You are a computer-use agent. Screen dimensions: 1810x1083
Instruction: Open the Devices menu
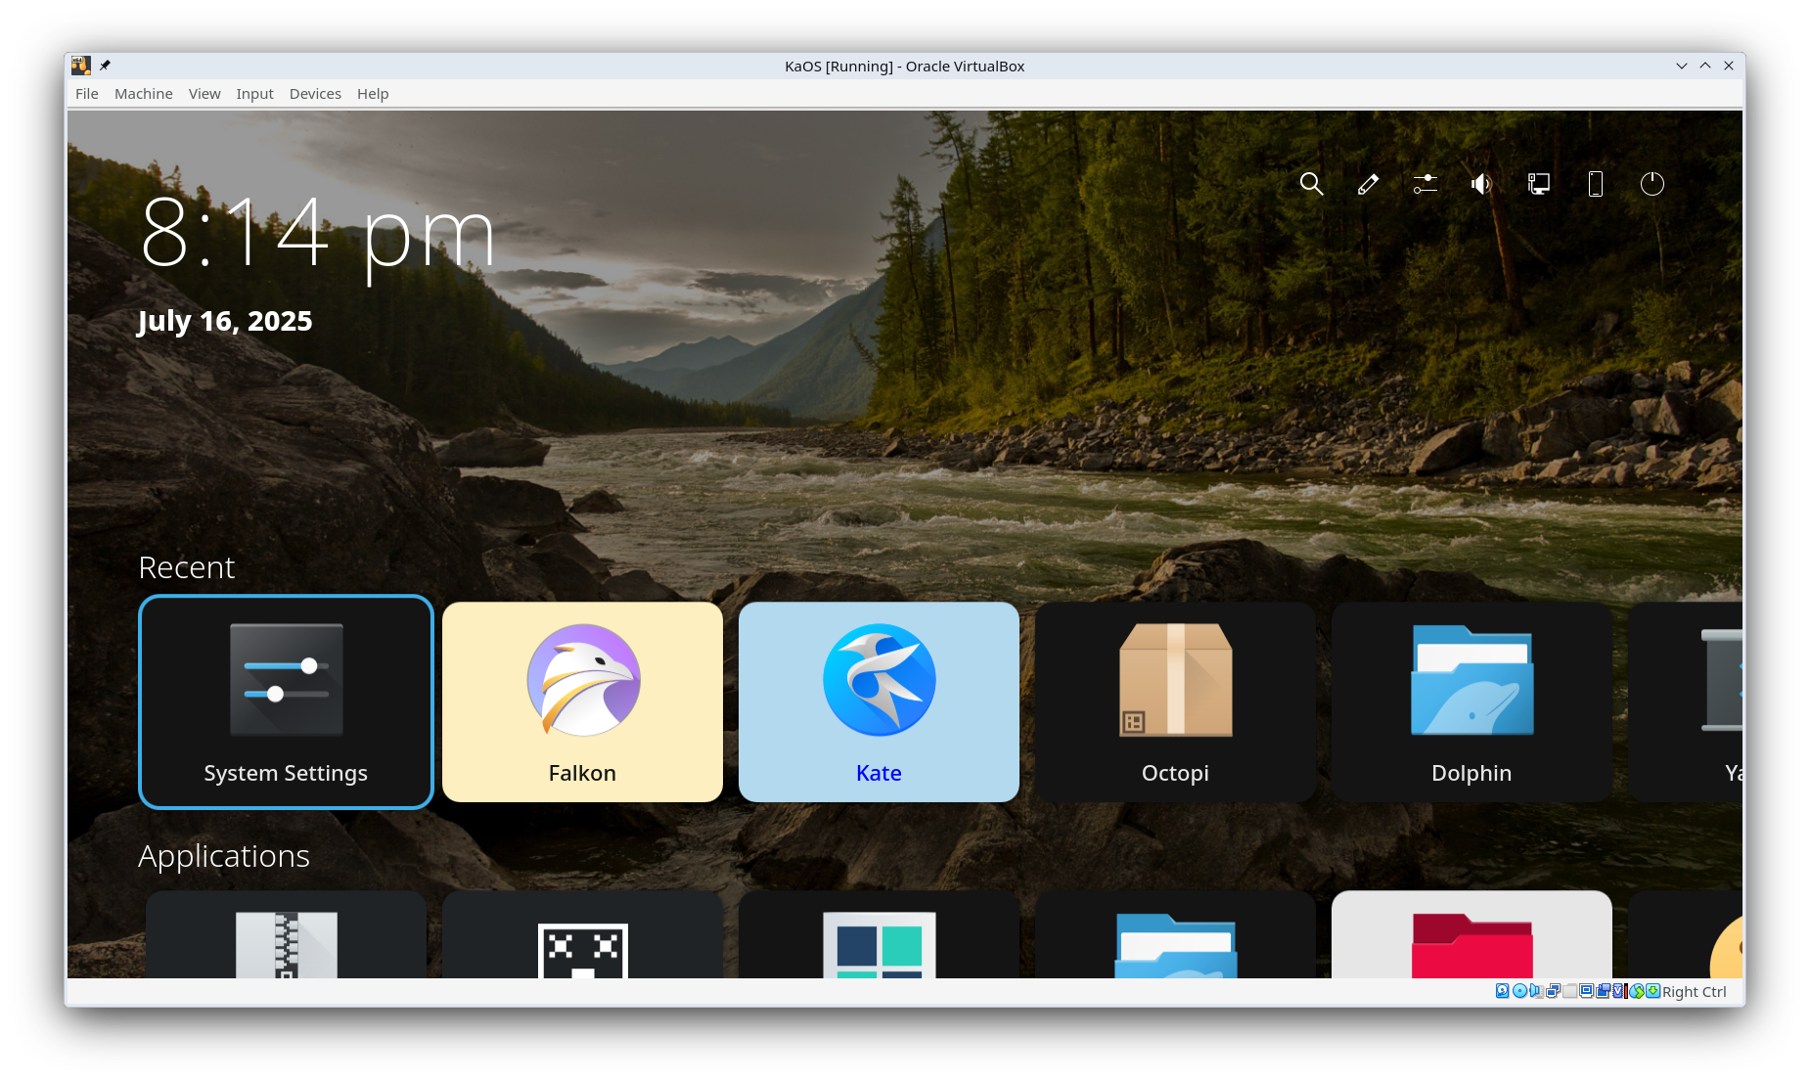[315, 94]
